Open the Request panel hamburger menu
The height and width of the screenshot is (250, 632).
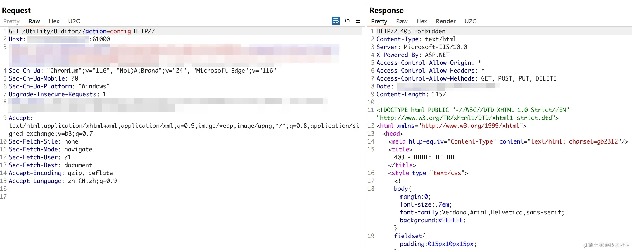click(358, 21)
